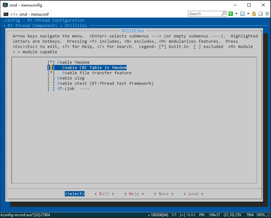The height and width of the screenshot is (218, 271).
Task: Toggle Enable CRC Table in Ymodem checkbox
Action: click(51, 68)
